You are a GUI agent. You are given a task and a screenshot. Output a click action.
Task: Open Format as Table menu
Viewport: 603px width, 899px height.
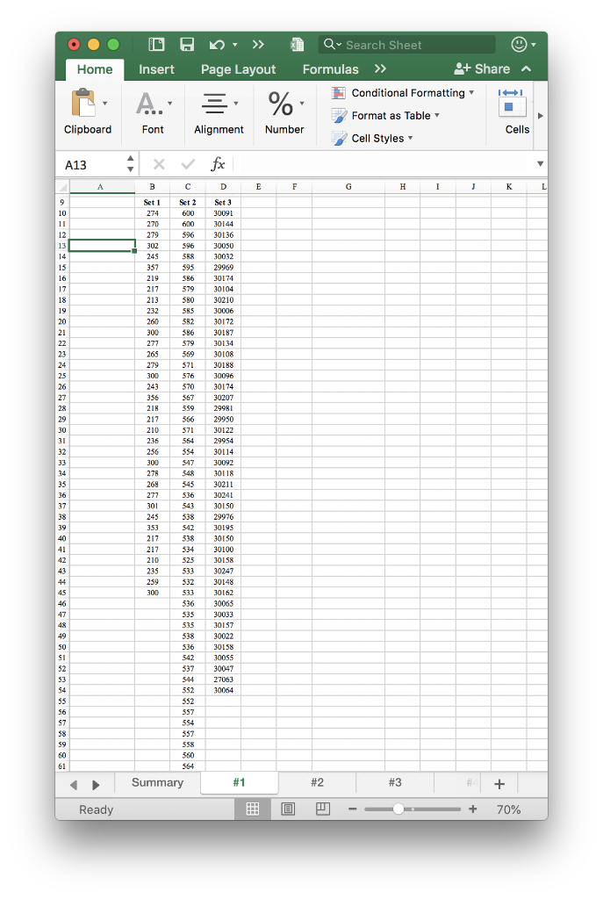click(385, 116)
